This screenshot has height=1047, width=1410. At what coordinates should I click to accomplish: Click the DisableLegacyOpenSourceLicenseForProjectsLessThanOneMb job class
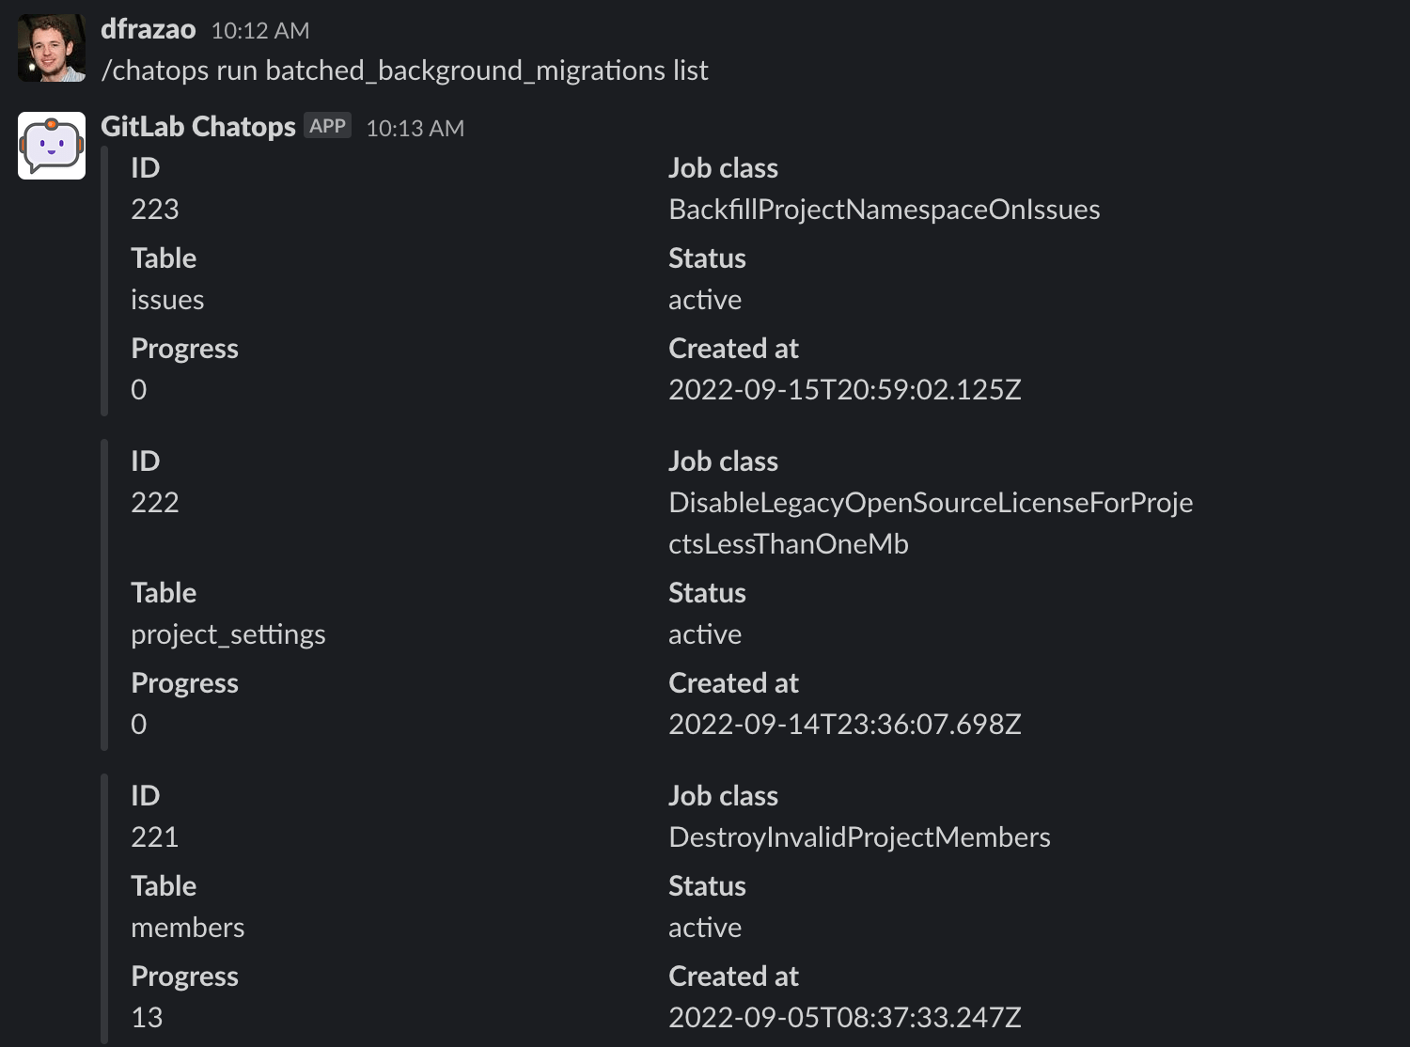point(930,523)
